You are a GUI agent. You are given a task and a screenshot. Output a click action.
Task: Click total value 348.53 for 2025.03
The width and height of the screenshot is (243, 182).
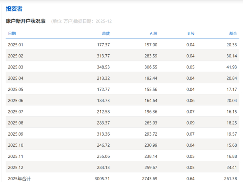click(103, 67)
